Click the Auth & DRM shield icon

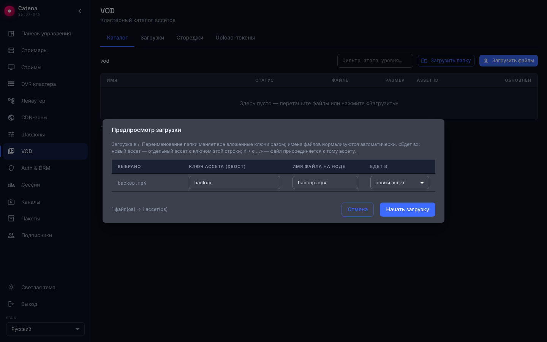click(11, 168)
